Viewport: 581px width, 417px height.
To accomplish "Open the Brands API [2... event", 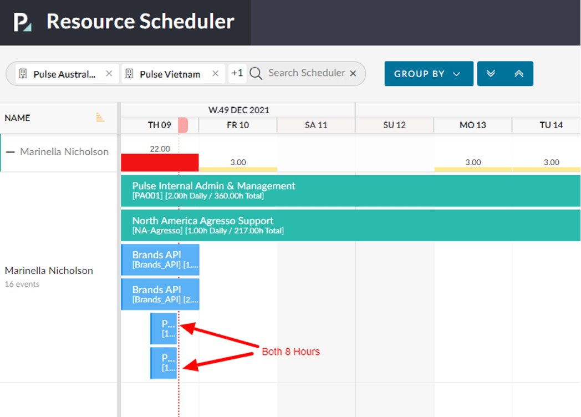I will (160, 294).
